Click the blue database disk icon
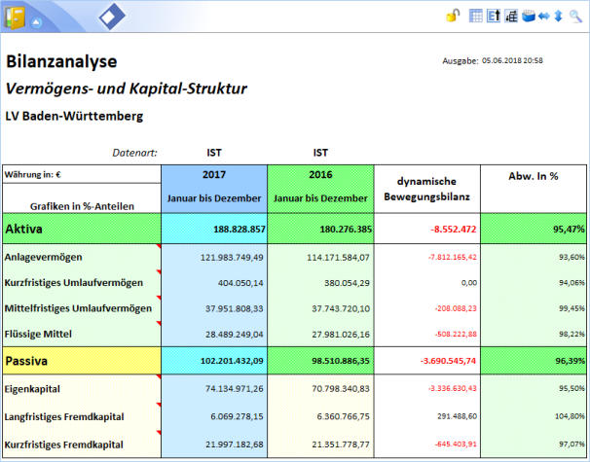The image size is (590, 462). [x=528, y=16]
